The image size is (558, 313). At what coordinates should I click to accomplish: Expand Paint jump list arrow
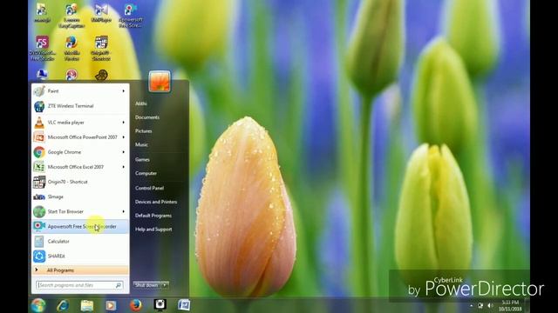[x=124, y=91]
